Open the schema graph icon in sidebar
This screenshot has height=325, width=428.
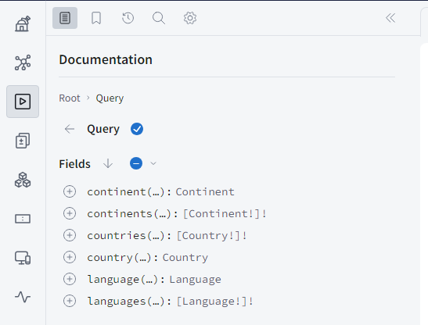coord(23,62)
